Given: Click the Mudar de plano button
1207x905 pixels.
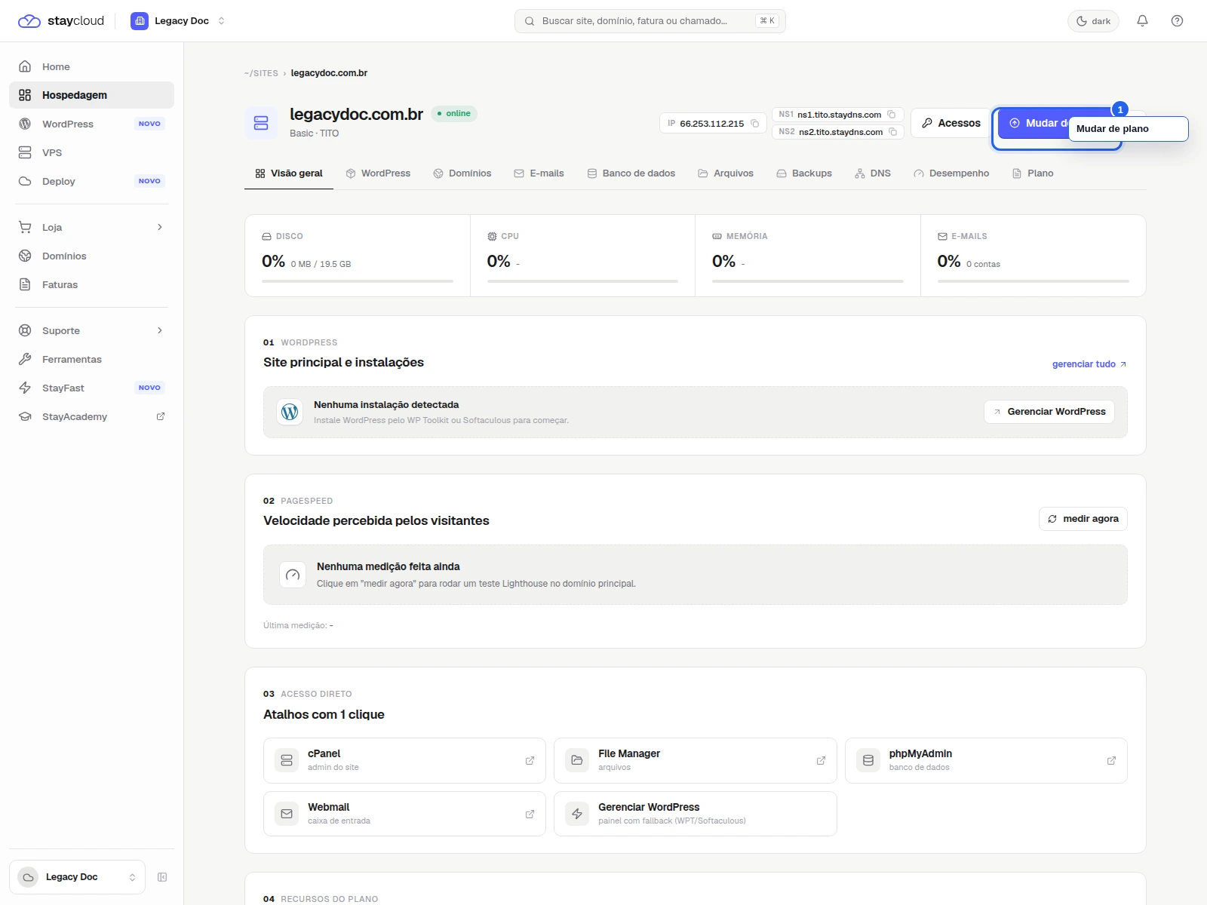Looking at the screenshot, I should (1033, 123).
